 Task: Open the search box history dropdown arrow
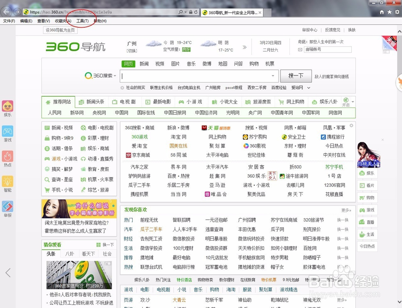click(x=273, y=76)
